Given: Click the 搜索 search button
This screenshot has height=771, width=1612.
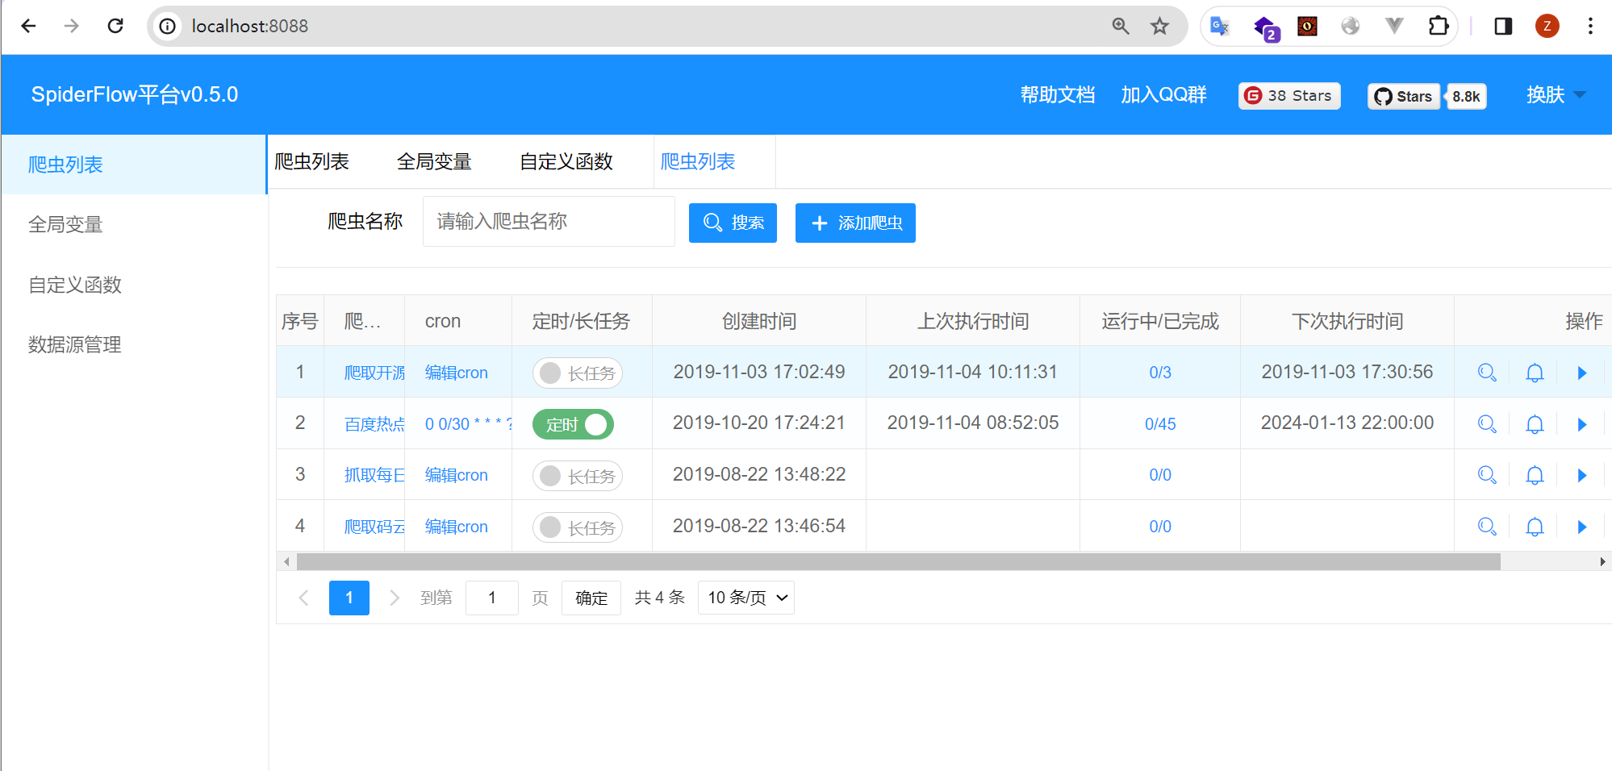Looking at the screenshot, I should [733, 223].
